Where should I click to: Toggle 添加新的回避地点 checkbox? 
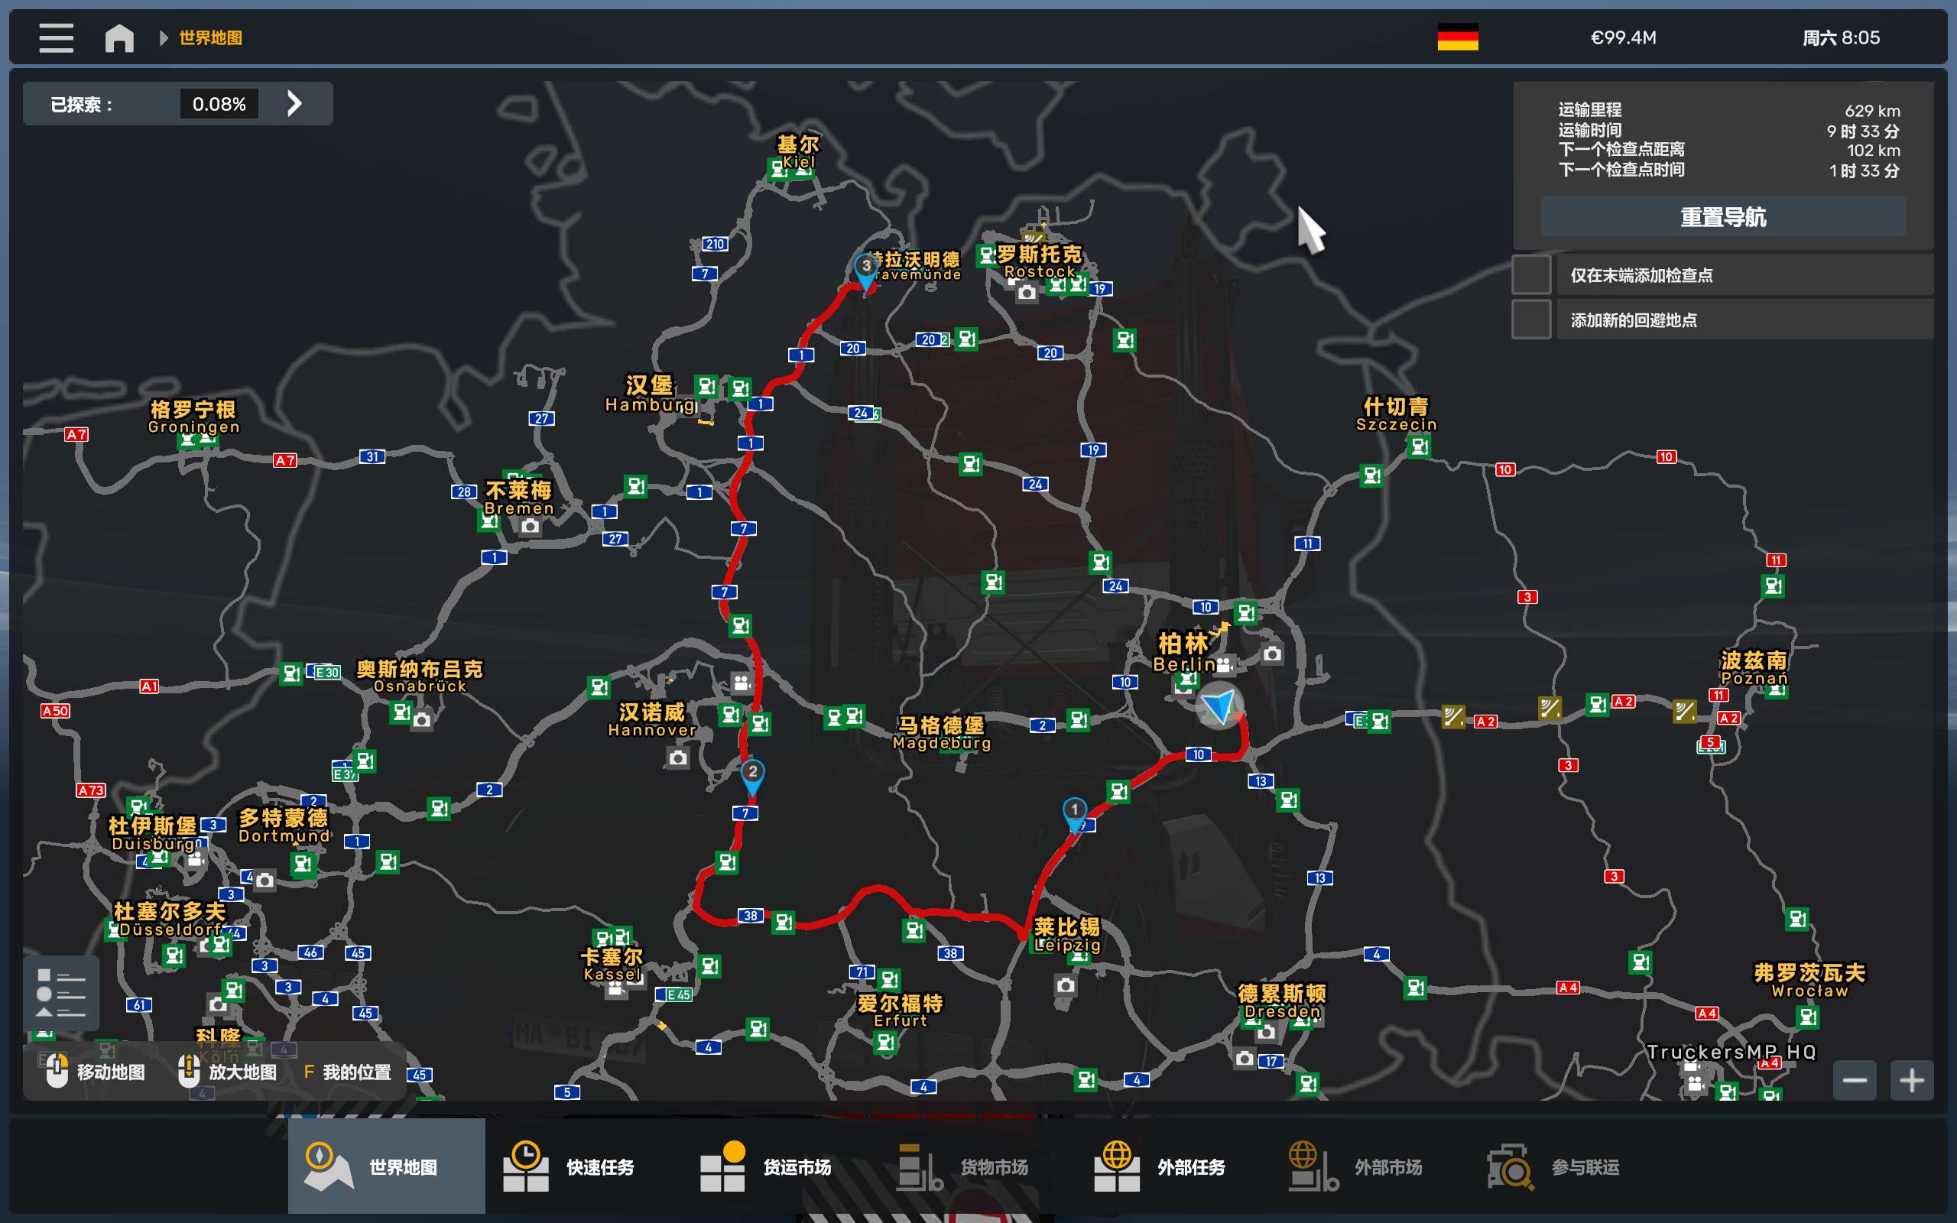[x=1531, y=320]
